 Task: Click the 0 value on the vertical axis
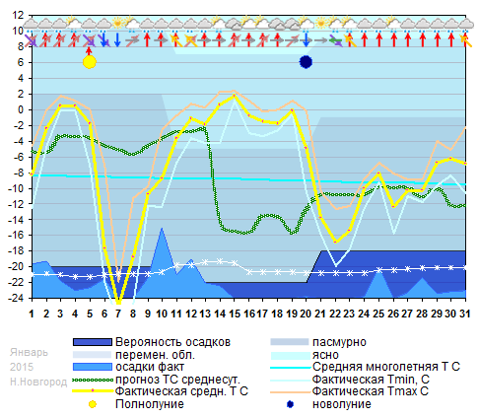point(21,109)
